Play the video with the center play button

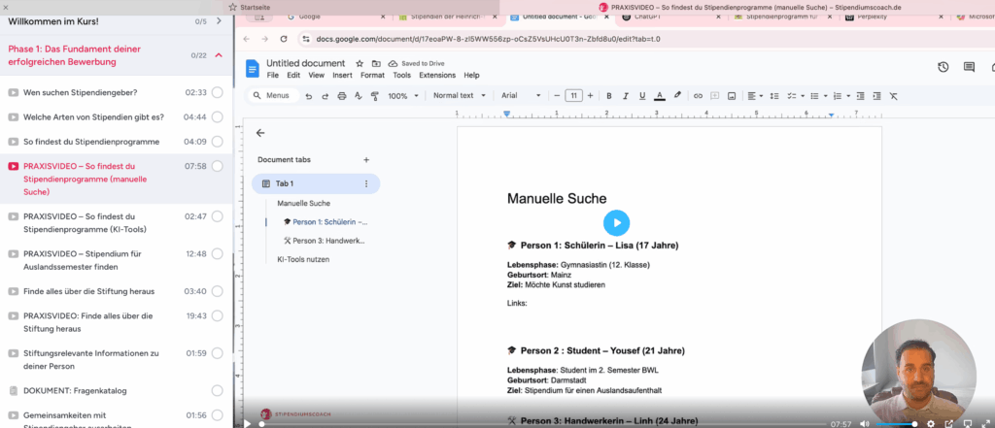pos(616,223)
